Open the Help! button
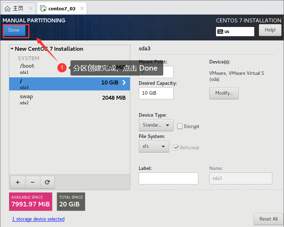Viewport: 284px width, 227px height. click(x=270, y=30)
